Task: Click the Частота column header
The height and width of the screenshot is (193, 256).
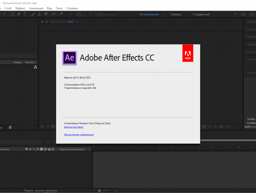Action: 30,62
